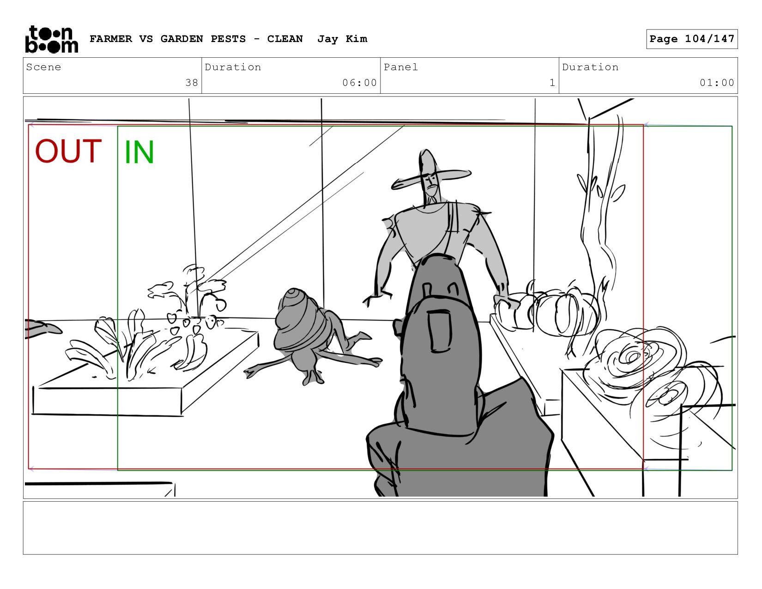Viewport: 762px width, 589px height.
Task: Click the 'Page 104/147' box
Action: click(692, 39)
